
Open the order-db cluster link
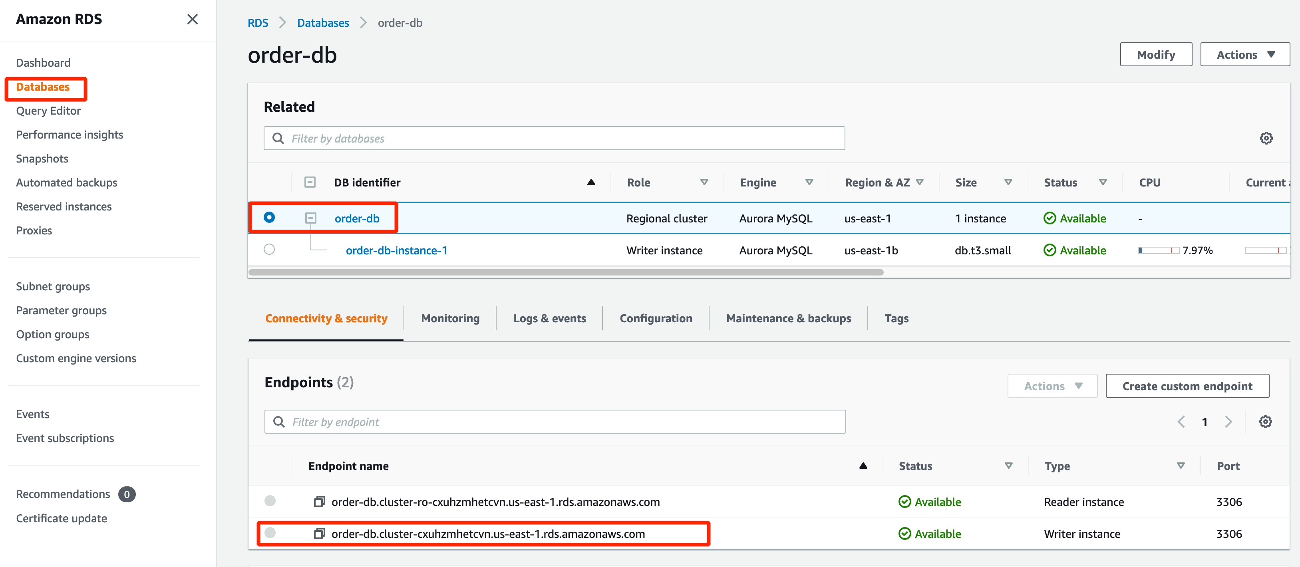(357, 218)
